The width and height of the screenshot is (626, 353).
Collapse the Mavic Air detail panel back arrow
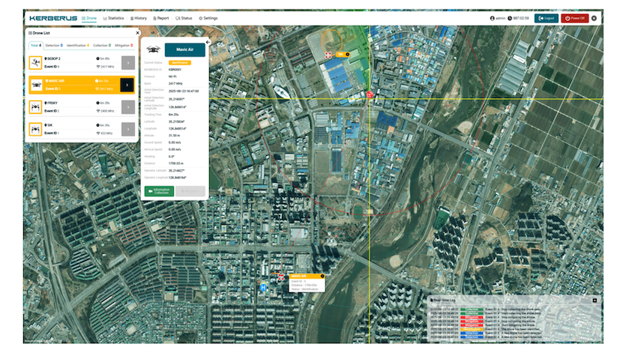[208, 43]
